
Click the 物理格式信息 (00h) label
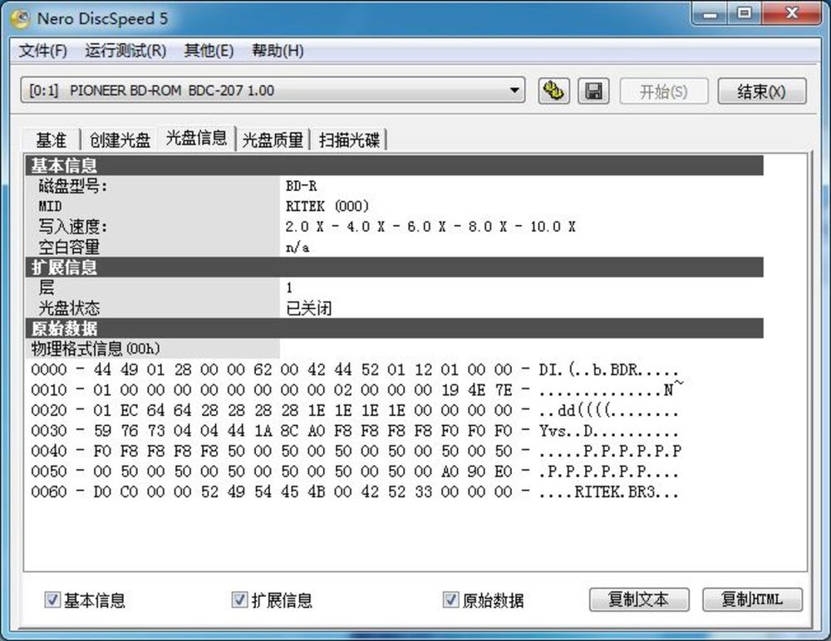96,349
